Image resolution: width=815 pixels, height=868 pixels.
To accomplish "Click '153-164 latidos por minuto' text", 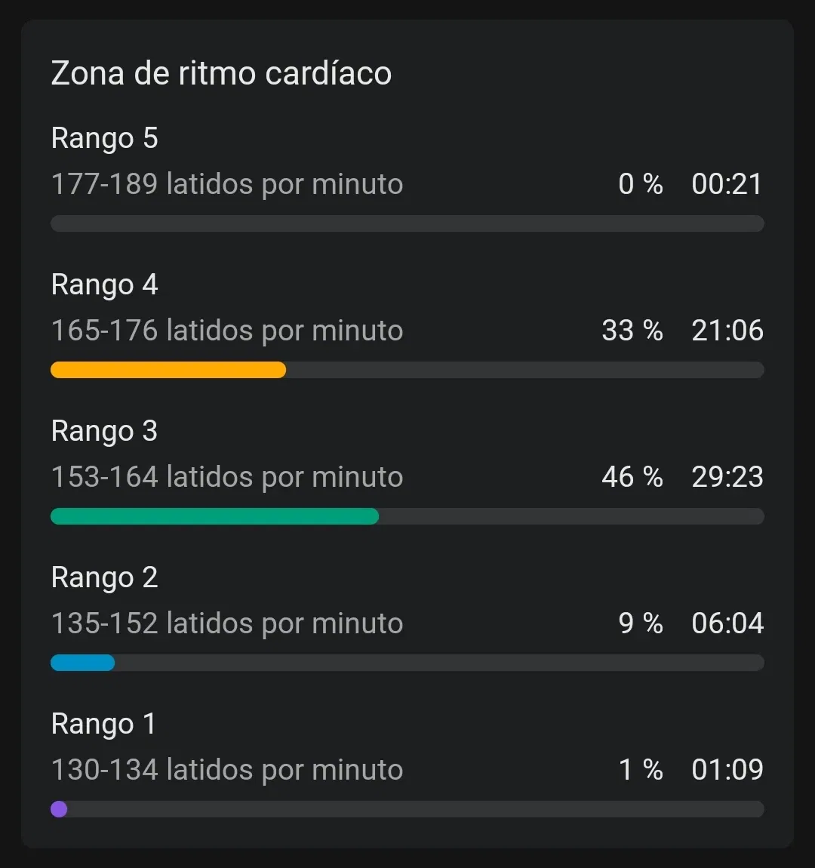I will (227, 477).
